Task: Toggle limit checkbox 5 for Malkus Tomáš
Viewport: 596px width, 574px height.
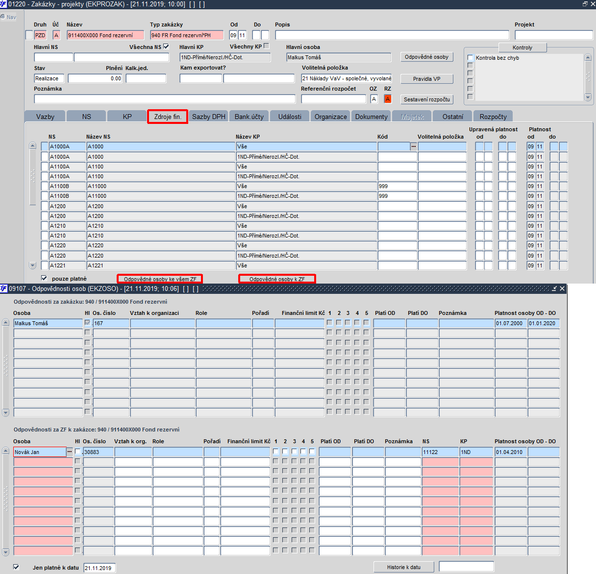Action: pyautogui.click(x=366, y=323)
